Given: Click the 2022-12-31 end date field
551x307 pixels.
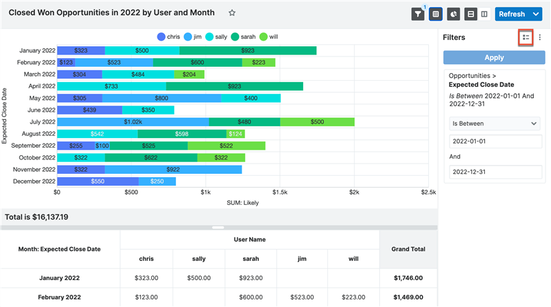Looking at the screenshot, I should point(494,172).
